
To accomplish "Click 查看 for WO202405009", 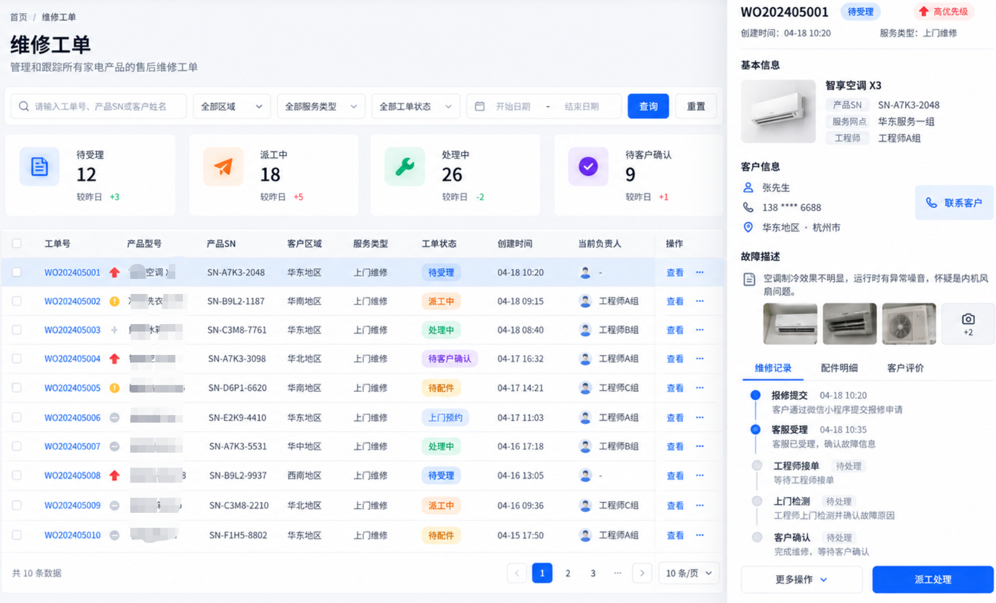I will [x=675, y=505].
